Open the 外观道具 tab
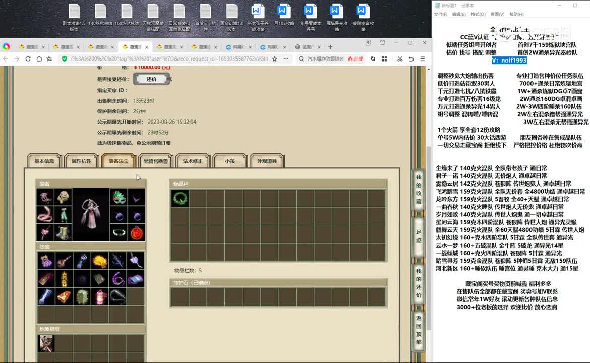590x363 pixels. click(x=267, y=161)
